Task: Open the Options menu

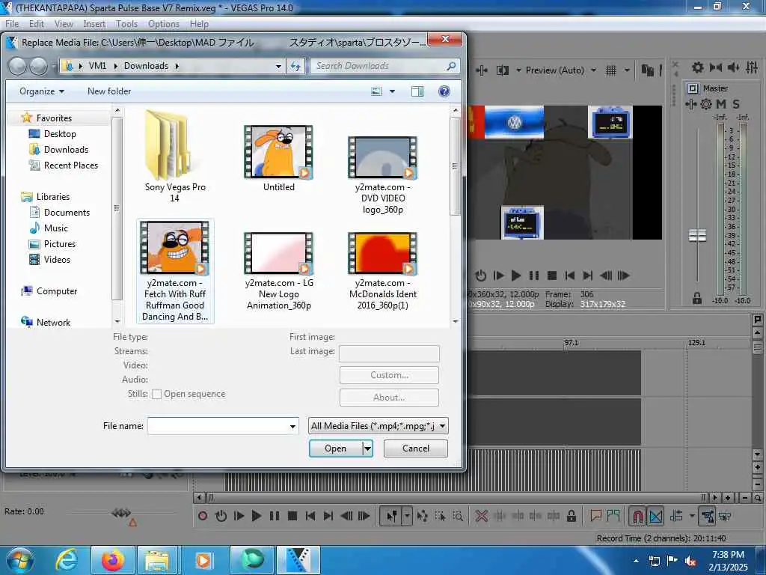Action: click(x=164, y=24)
